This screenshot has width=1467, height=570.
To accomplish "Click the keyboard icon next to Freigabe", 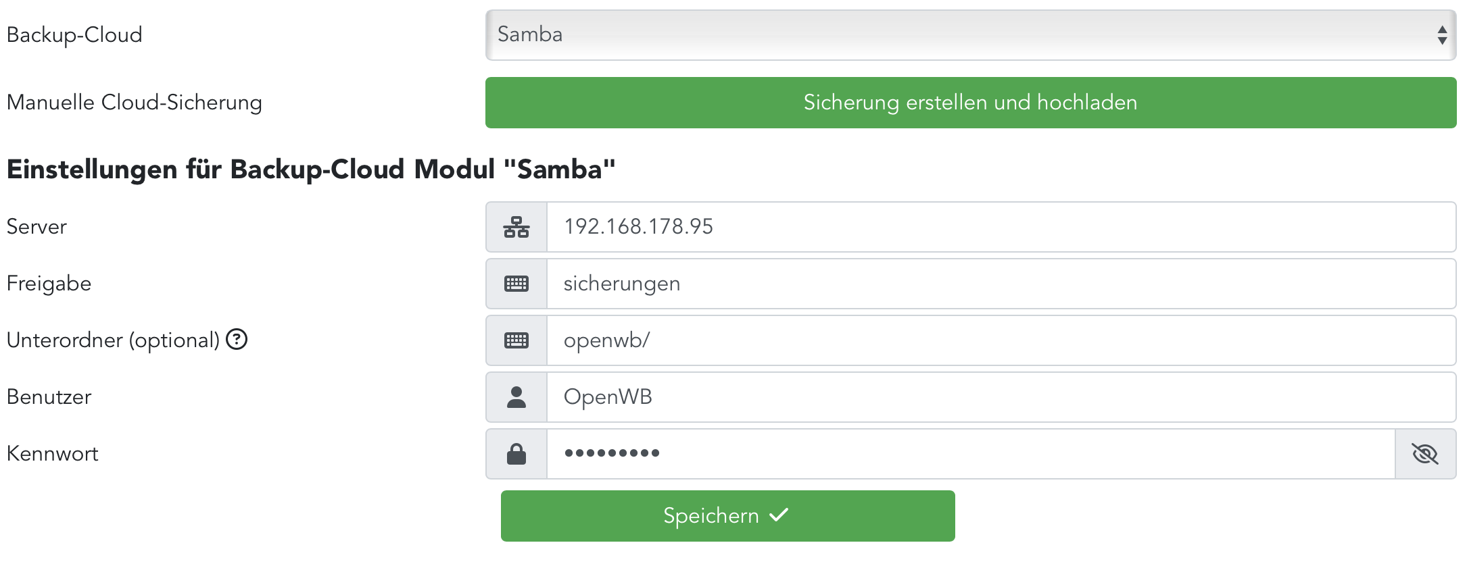I will pyautogui.click(x=516, y=284).
